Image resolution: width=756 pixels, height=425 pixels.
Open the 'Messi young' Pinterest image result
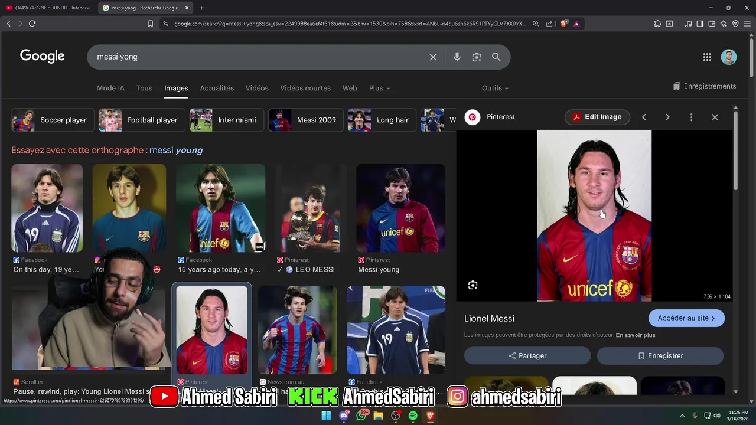(x=400, y=208)
